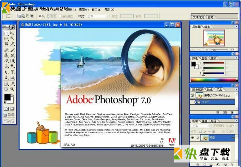241x167 pixels.
Task: Select the Magic Wand tool
Action: [x=12, y=39]
